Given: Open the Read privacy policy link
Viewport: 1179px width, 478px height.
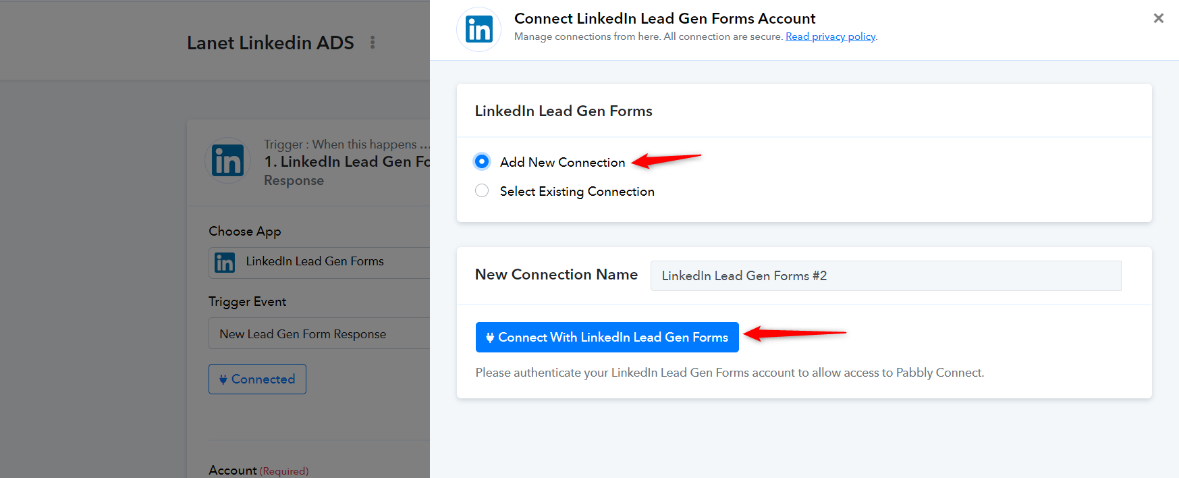Looking at the screenshot, I should coord(830,36).
